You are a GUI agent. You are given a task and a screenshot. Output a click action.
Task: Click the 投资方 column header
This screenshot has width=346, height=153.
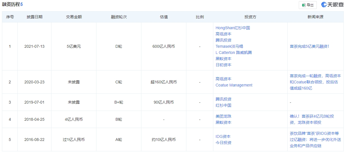click(x=250, y=17)
